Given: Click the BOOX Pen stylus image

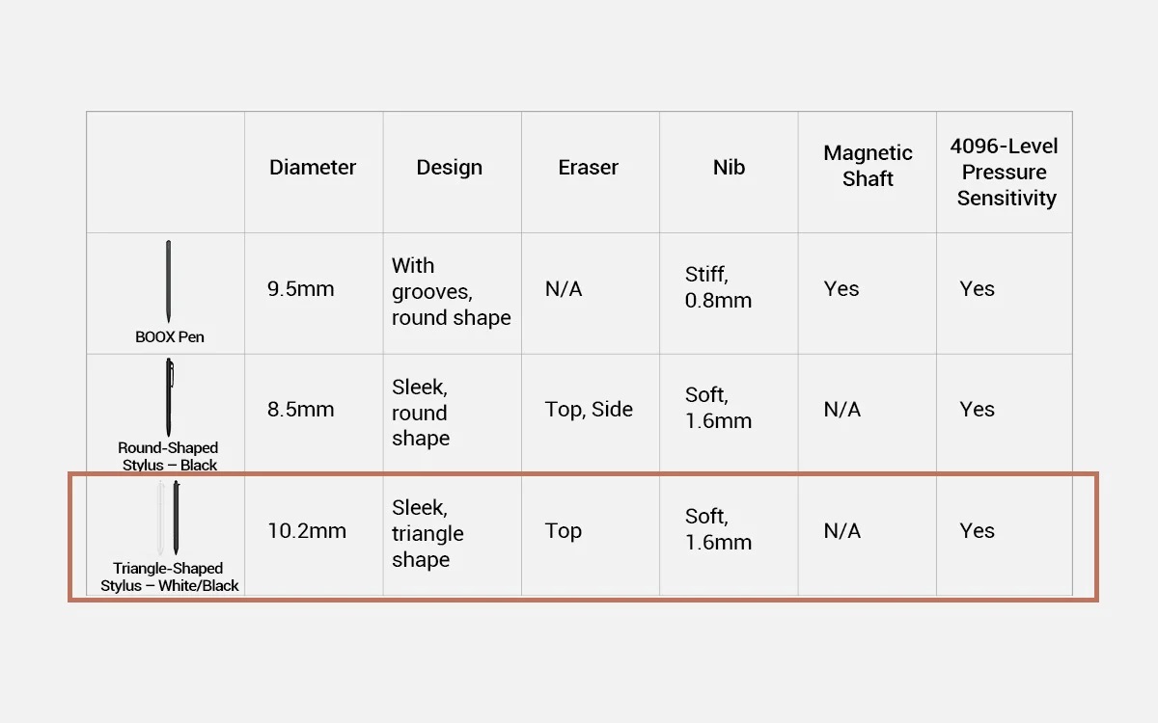Looking at the screenshot, I should [168, 281].
